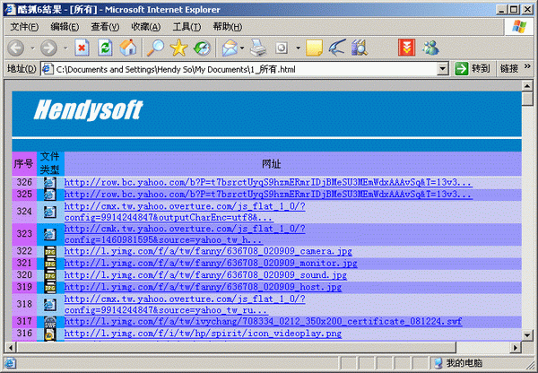538x373 pixels.
Task: Open Messenger with the people icon
Action: 430,48
